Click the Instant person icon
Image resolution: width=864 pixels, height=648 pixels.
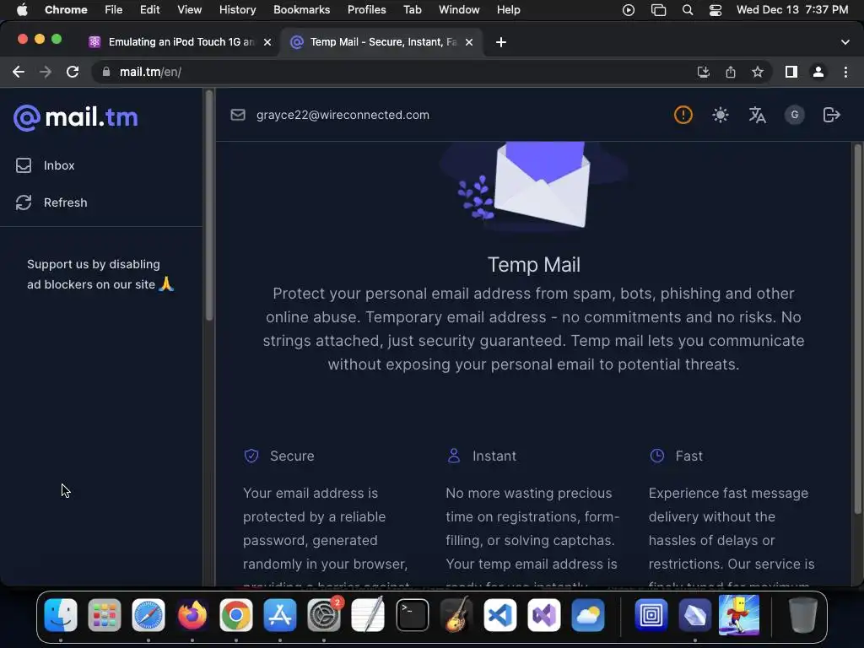pos(453,456)
